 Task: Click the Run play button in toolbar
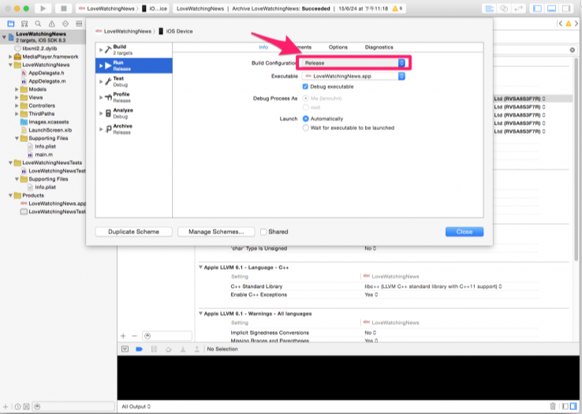(x=43, y=8)
